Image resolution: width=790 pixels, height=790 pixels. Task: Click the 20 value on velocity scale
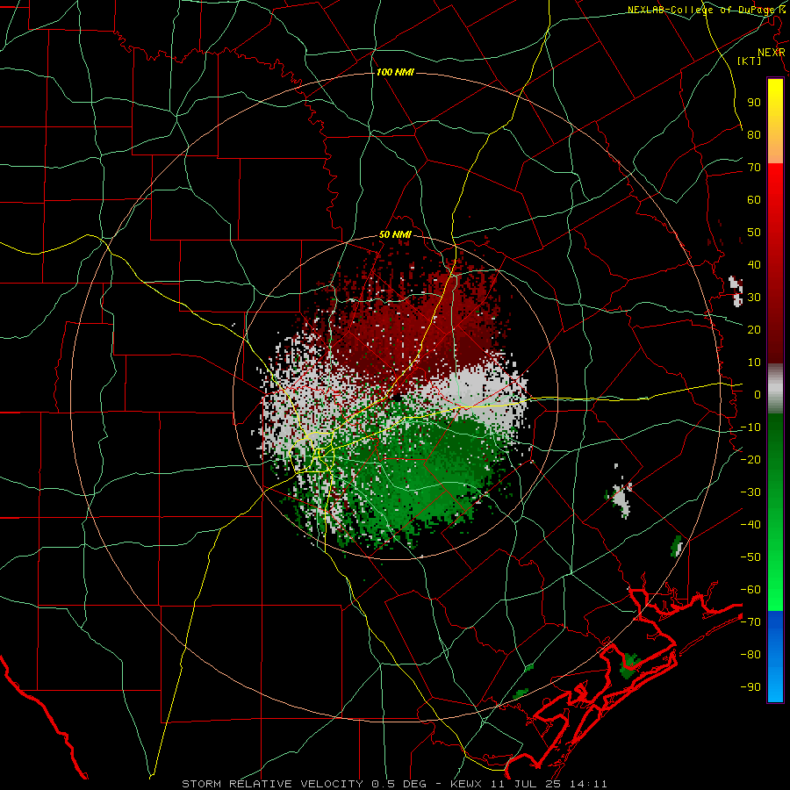754,329
